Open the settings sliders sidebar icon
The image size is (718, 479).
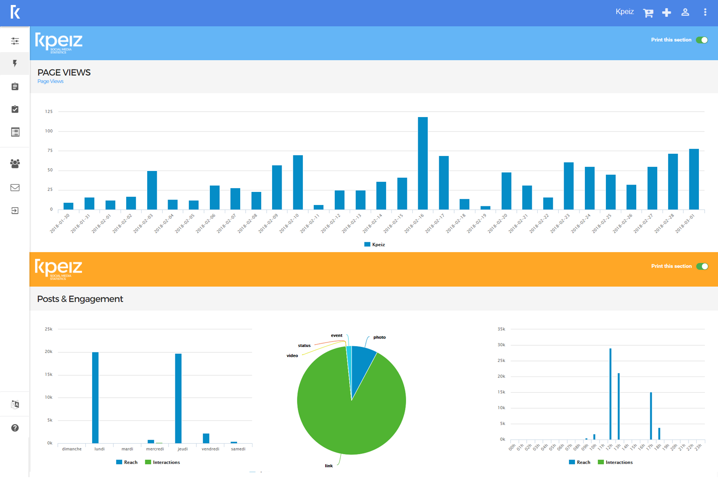tap(15, 41)
